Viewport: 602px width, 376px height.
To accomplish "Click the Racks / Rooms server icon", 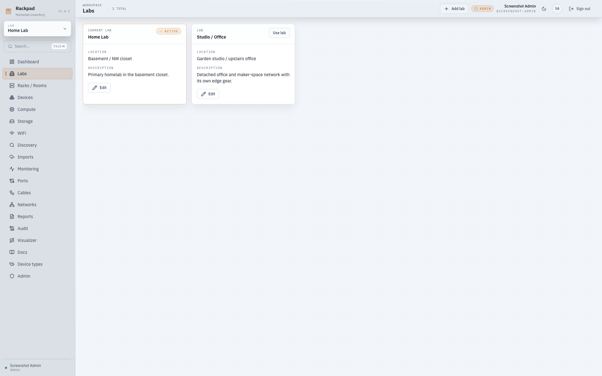I will pos(12,86).
